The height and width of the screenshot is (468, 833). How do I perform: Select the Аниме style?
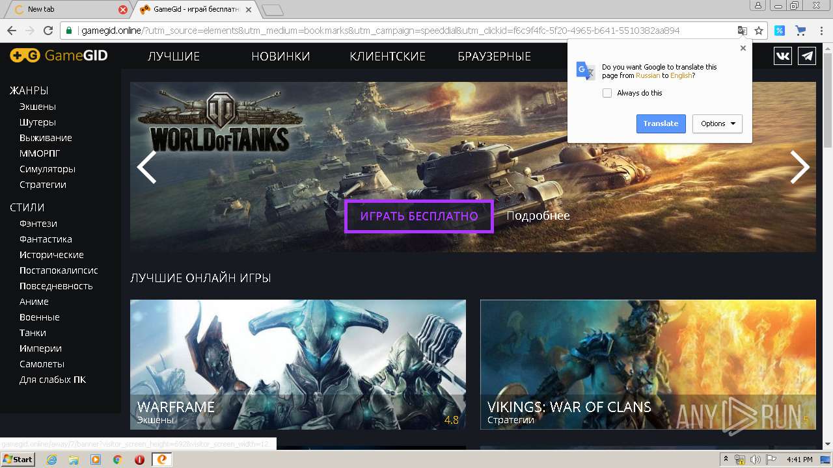click(34, 302)
